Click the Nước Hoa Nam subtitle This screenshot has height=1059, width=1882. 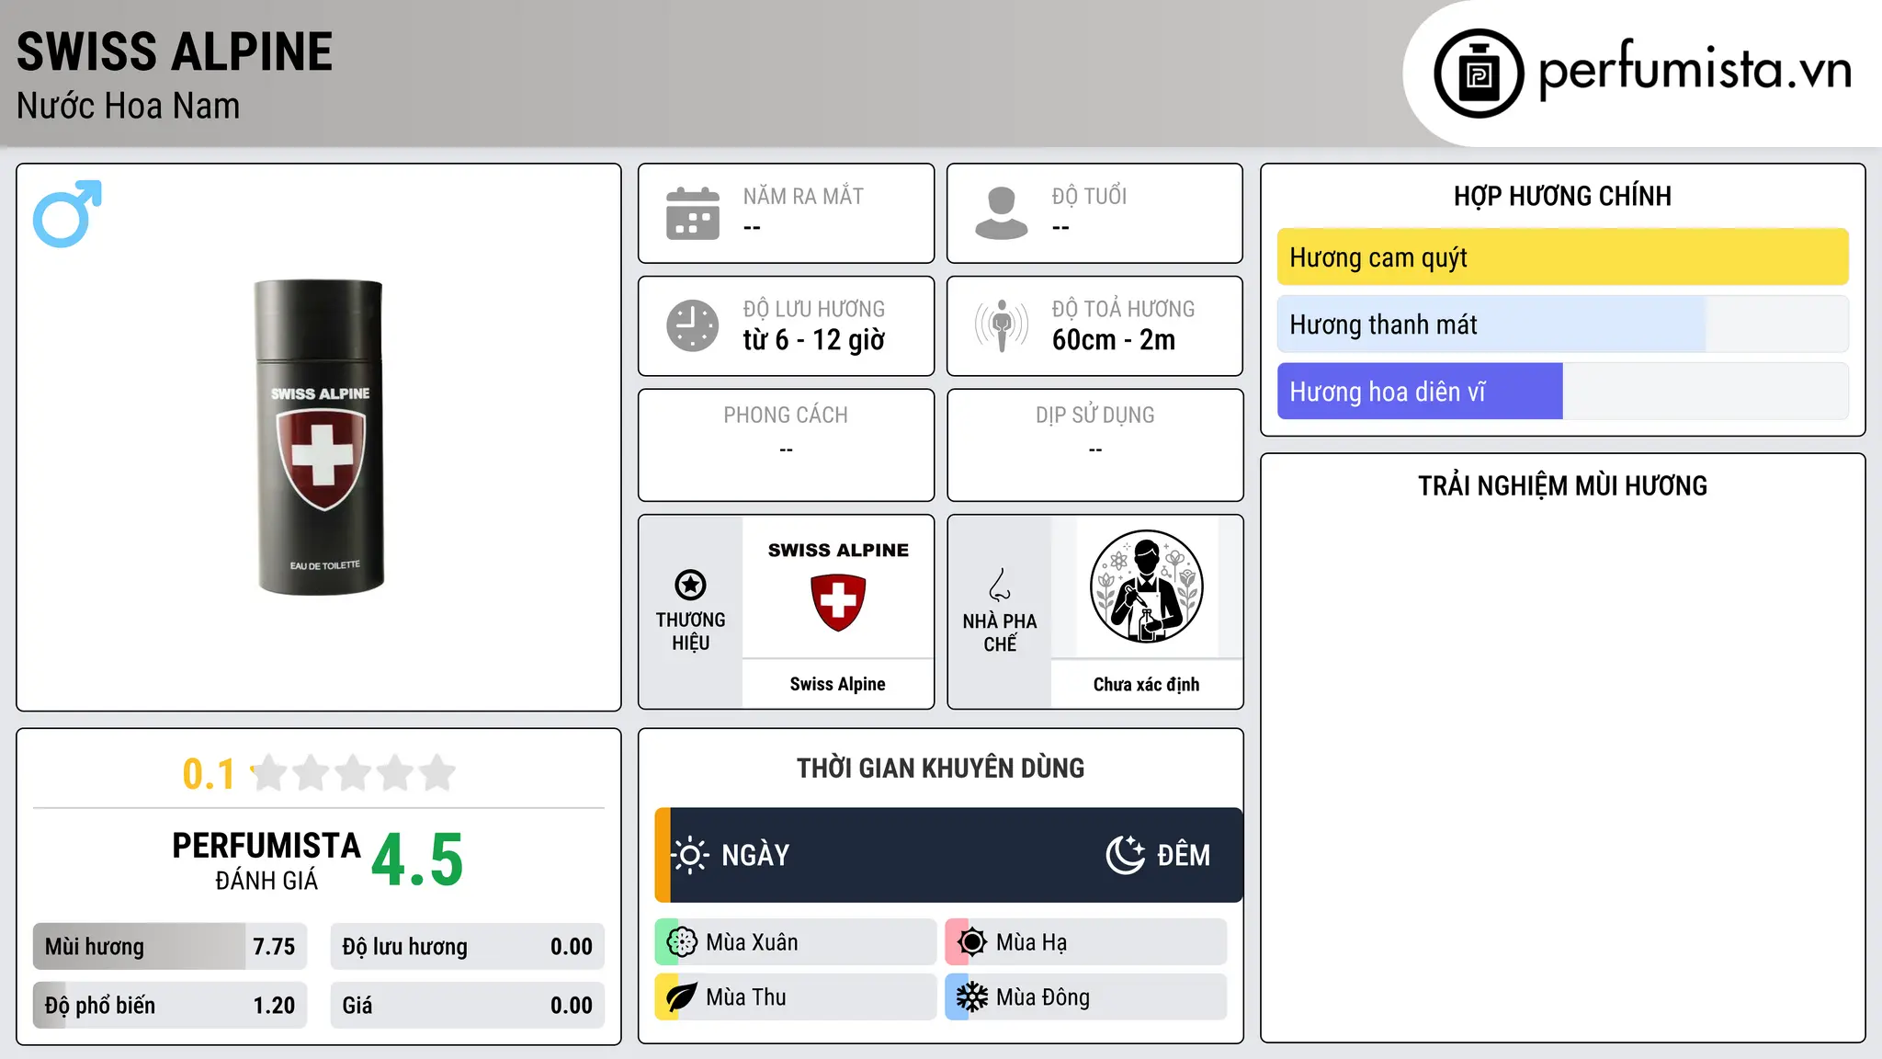(128, 106)
